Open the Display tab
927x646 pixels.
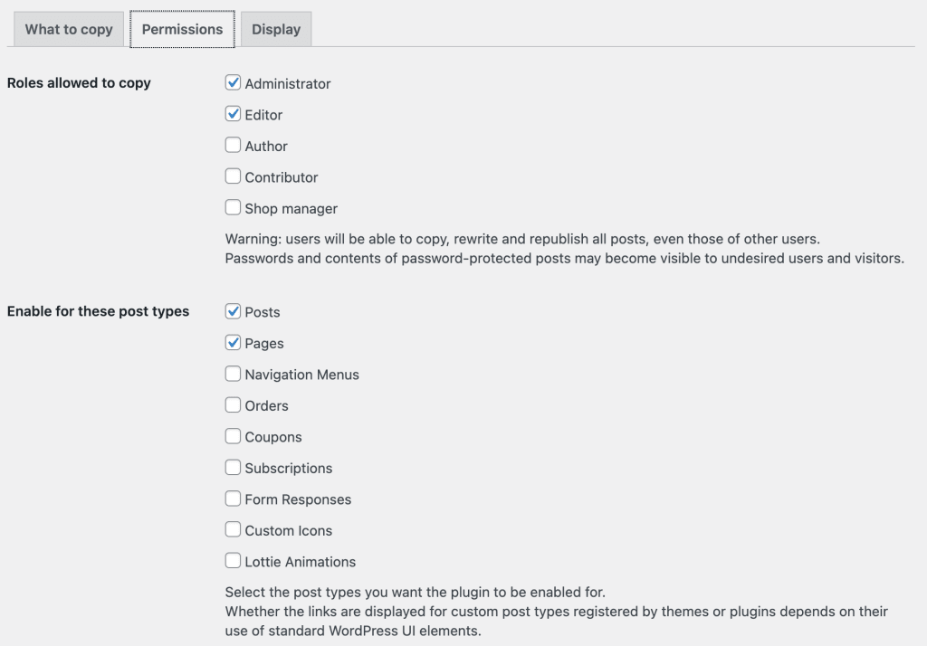[276, 29]
